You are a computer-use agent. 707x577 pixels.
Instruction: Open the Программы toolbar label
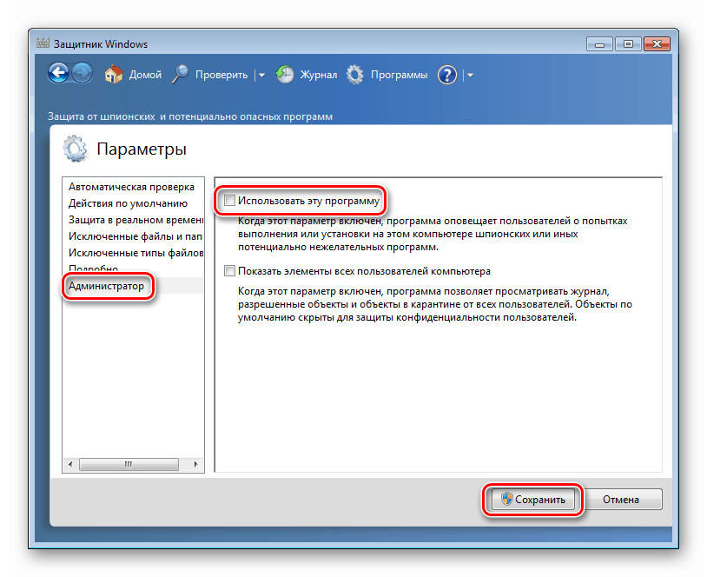[399, 75]
